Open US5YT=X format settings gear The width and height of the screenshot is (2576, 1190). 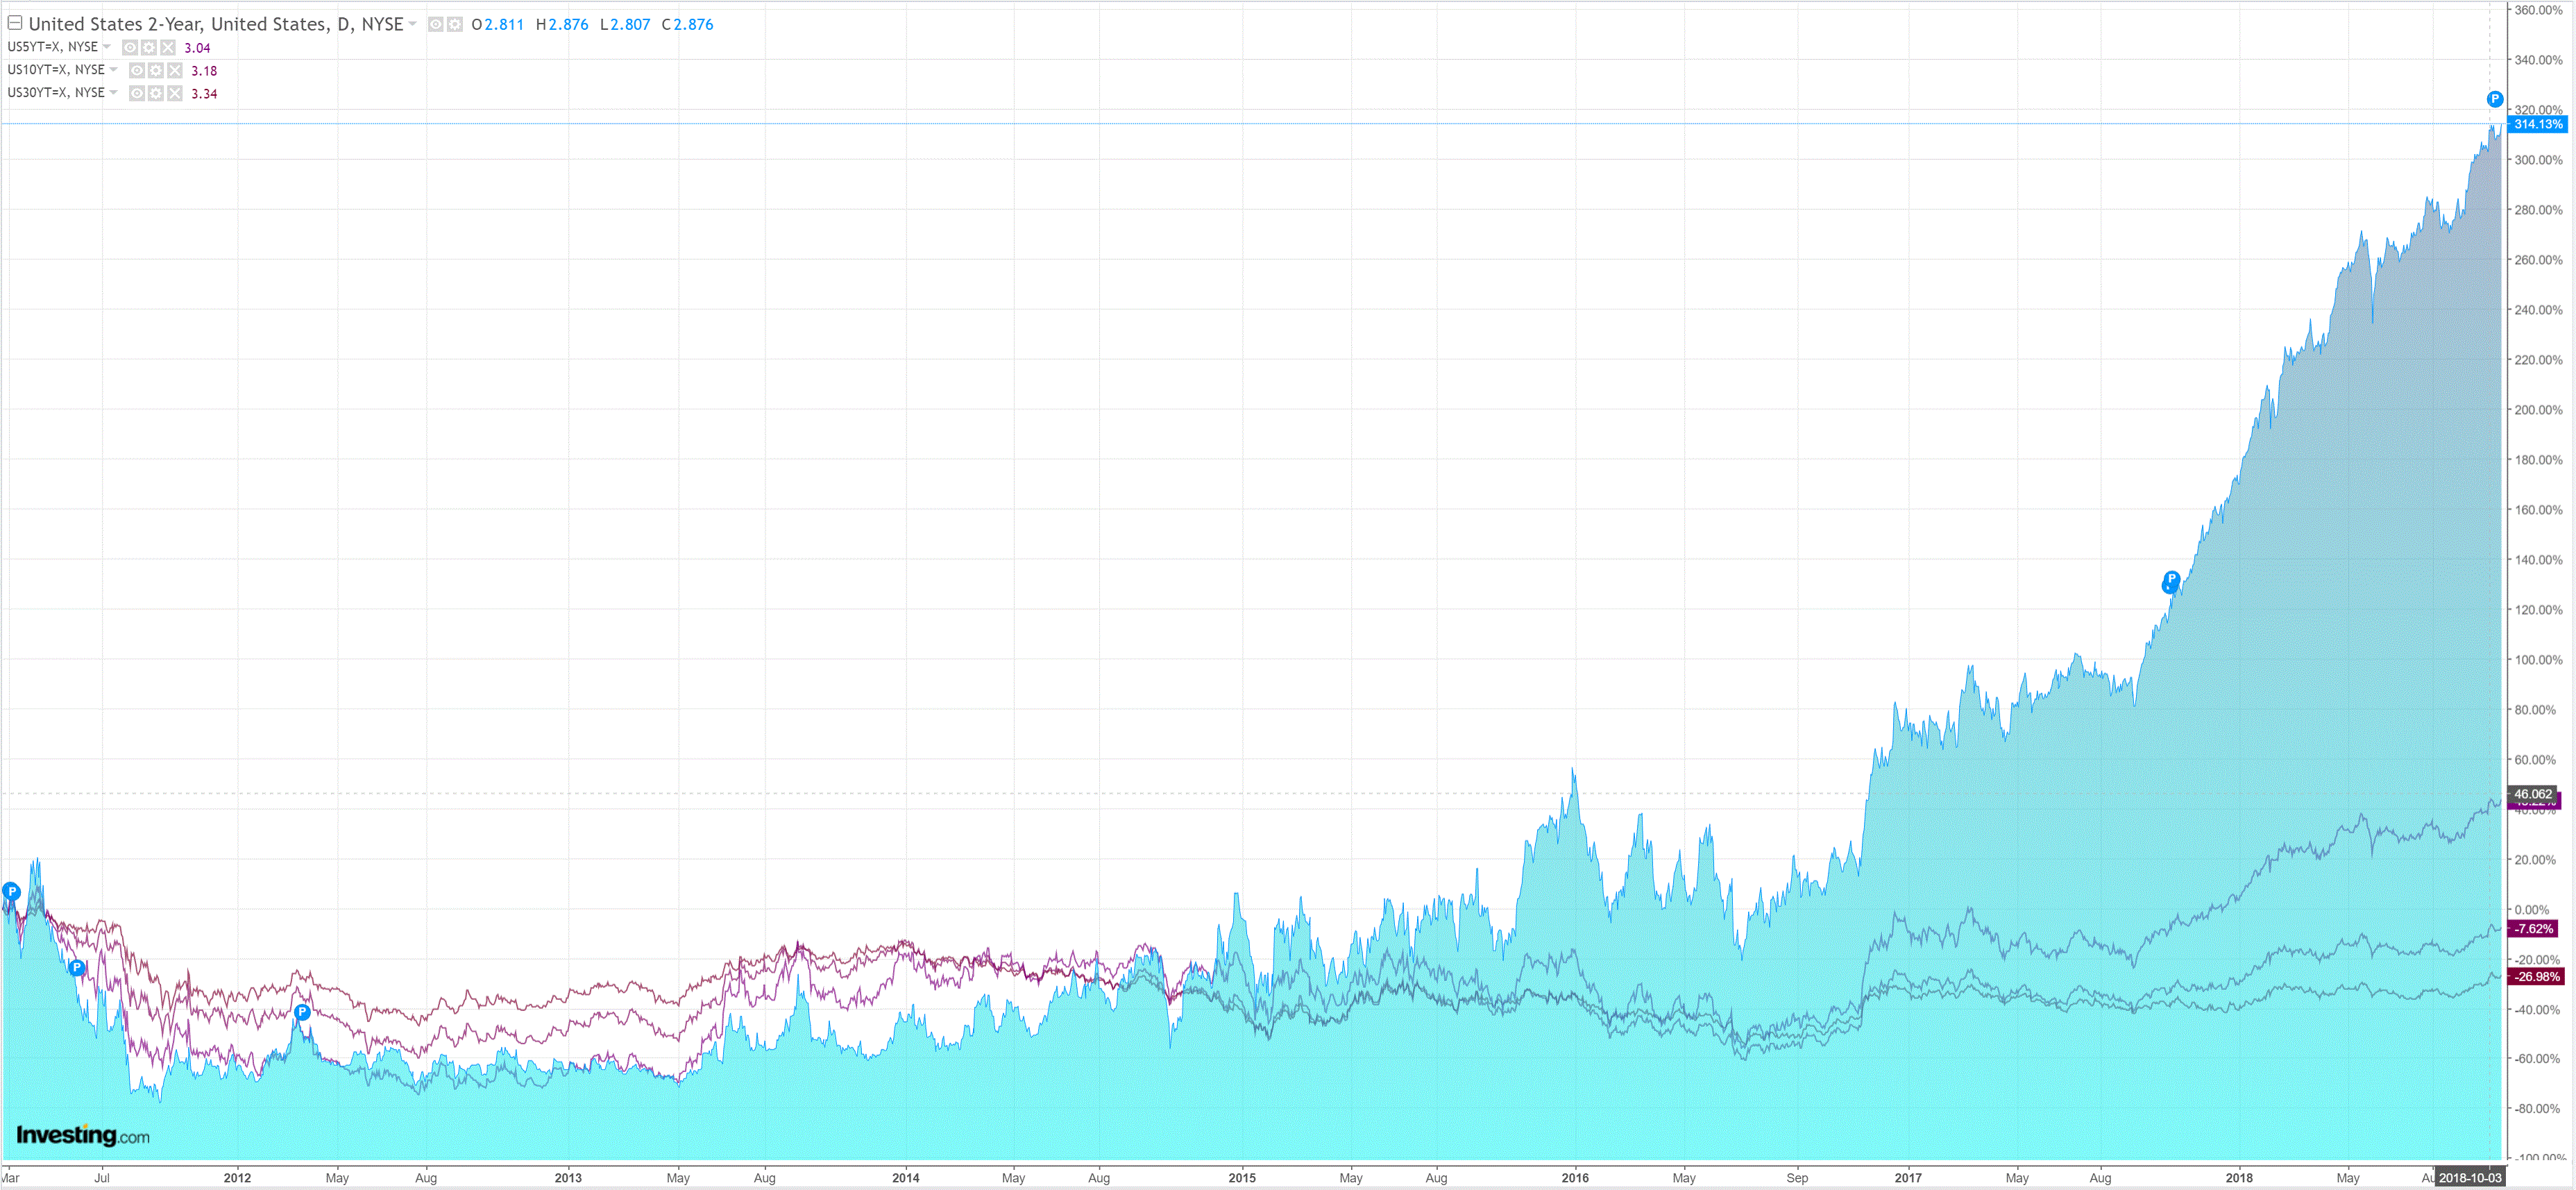coord(149,48)
